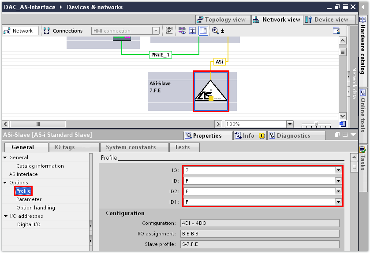This screenshot has height=253, width=370.
Task: Open the ID2 dropdown arrow
Action: [x=338, y=191]
